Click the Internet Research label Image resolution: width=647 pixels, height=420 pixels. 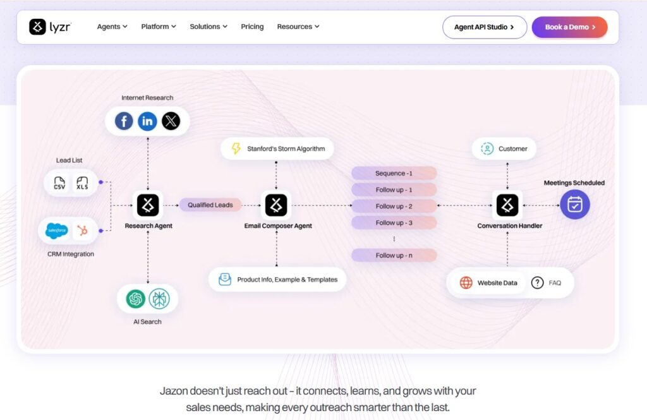pos(147,98)
